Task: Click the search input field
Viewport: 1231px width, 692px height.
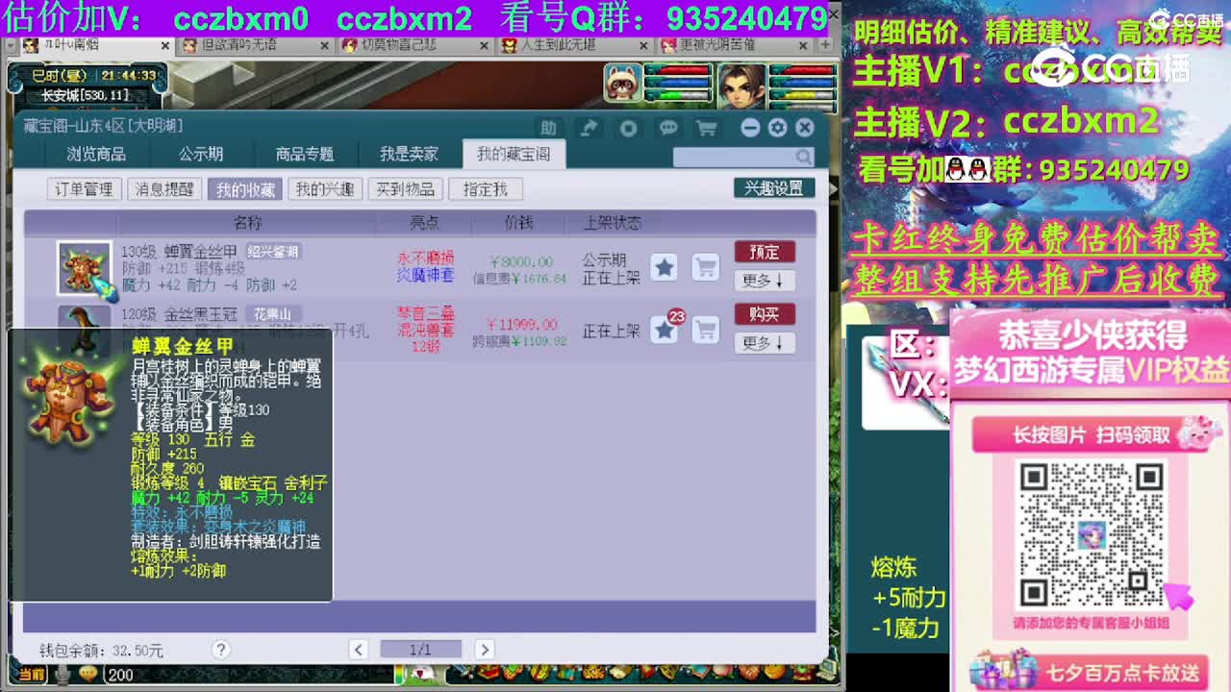Action: [735, 157]
